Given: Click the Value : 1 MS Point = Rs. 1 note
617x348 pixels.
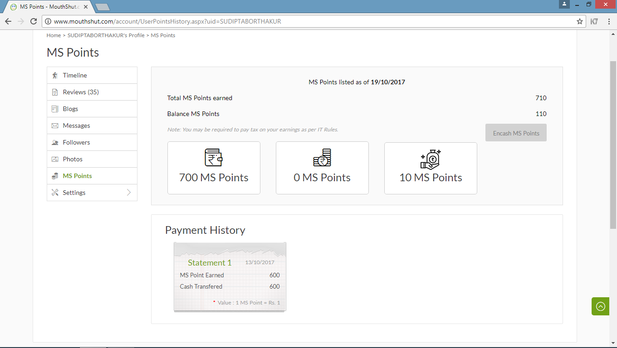Looking at the screenshot, I should [x=246, y=302].
